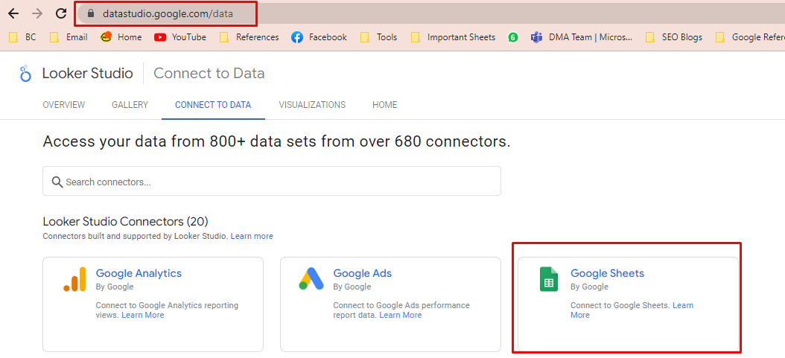Open Learn more link under Looker Studio Connectors
The height and width of the screenshot is (358, 785).
(x=252, y=236)
